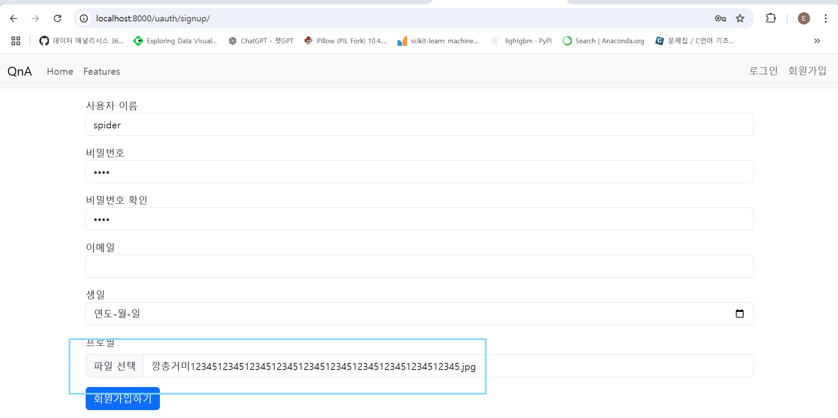The image size is (838, 418).
Task: Open the 회원가입 nav link
Action: coord(807,71)
